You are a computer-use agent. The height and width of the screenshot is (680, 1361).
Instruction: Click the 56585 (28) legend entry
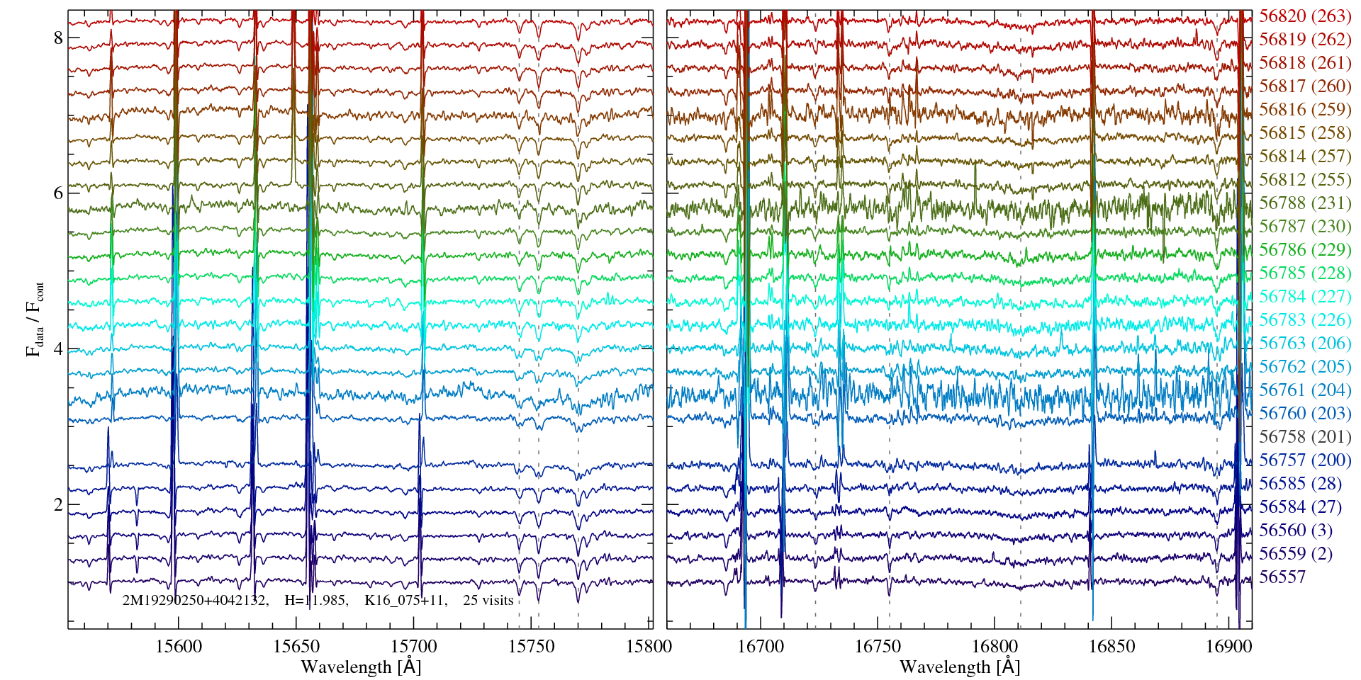(1300, 484)
